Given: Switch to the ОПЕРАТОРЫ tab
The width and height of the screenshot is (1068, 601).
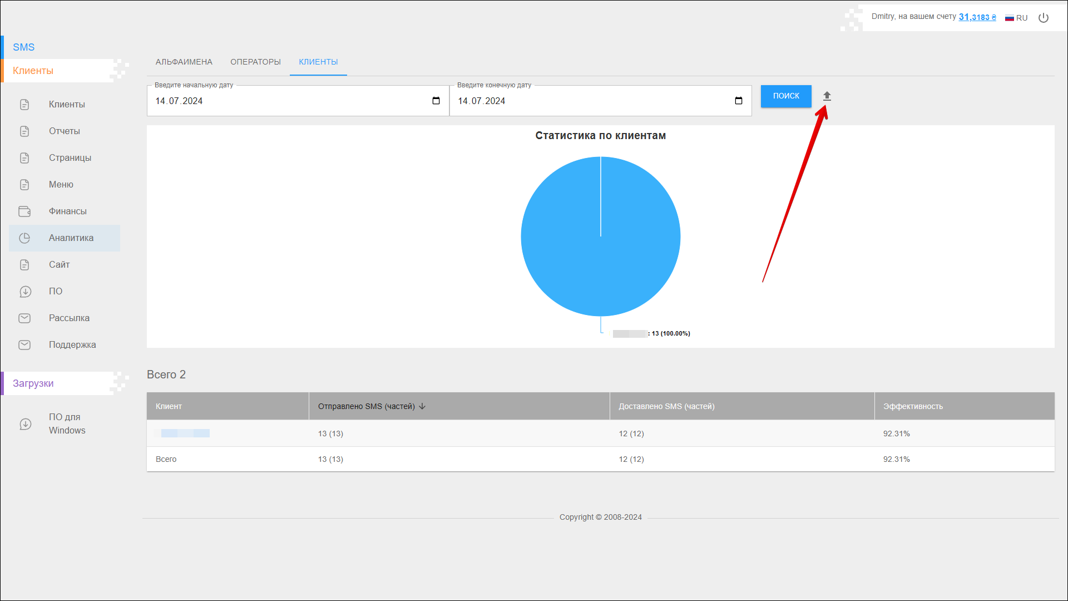Looking at the screenshot, I should click(x=255, y=62).
